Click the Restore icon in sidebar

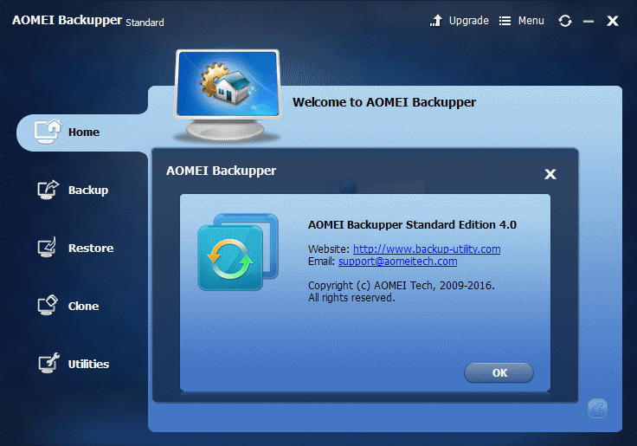tap(47, 248)
